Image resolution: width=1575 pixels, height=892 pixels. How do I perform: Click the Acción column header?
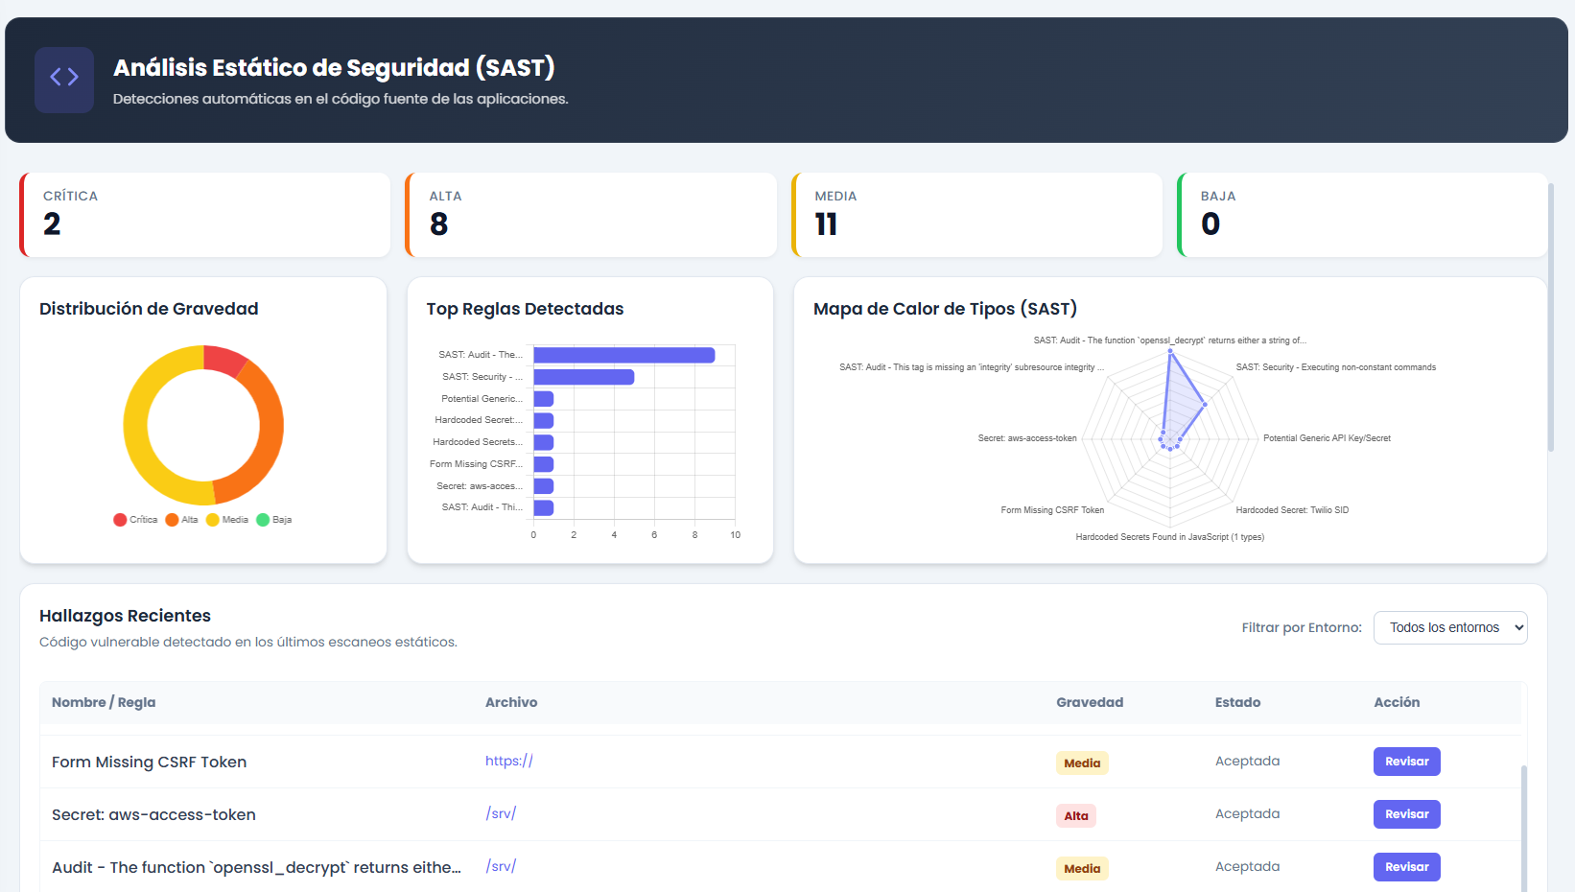(x=1397, y=702)
